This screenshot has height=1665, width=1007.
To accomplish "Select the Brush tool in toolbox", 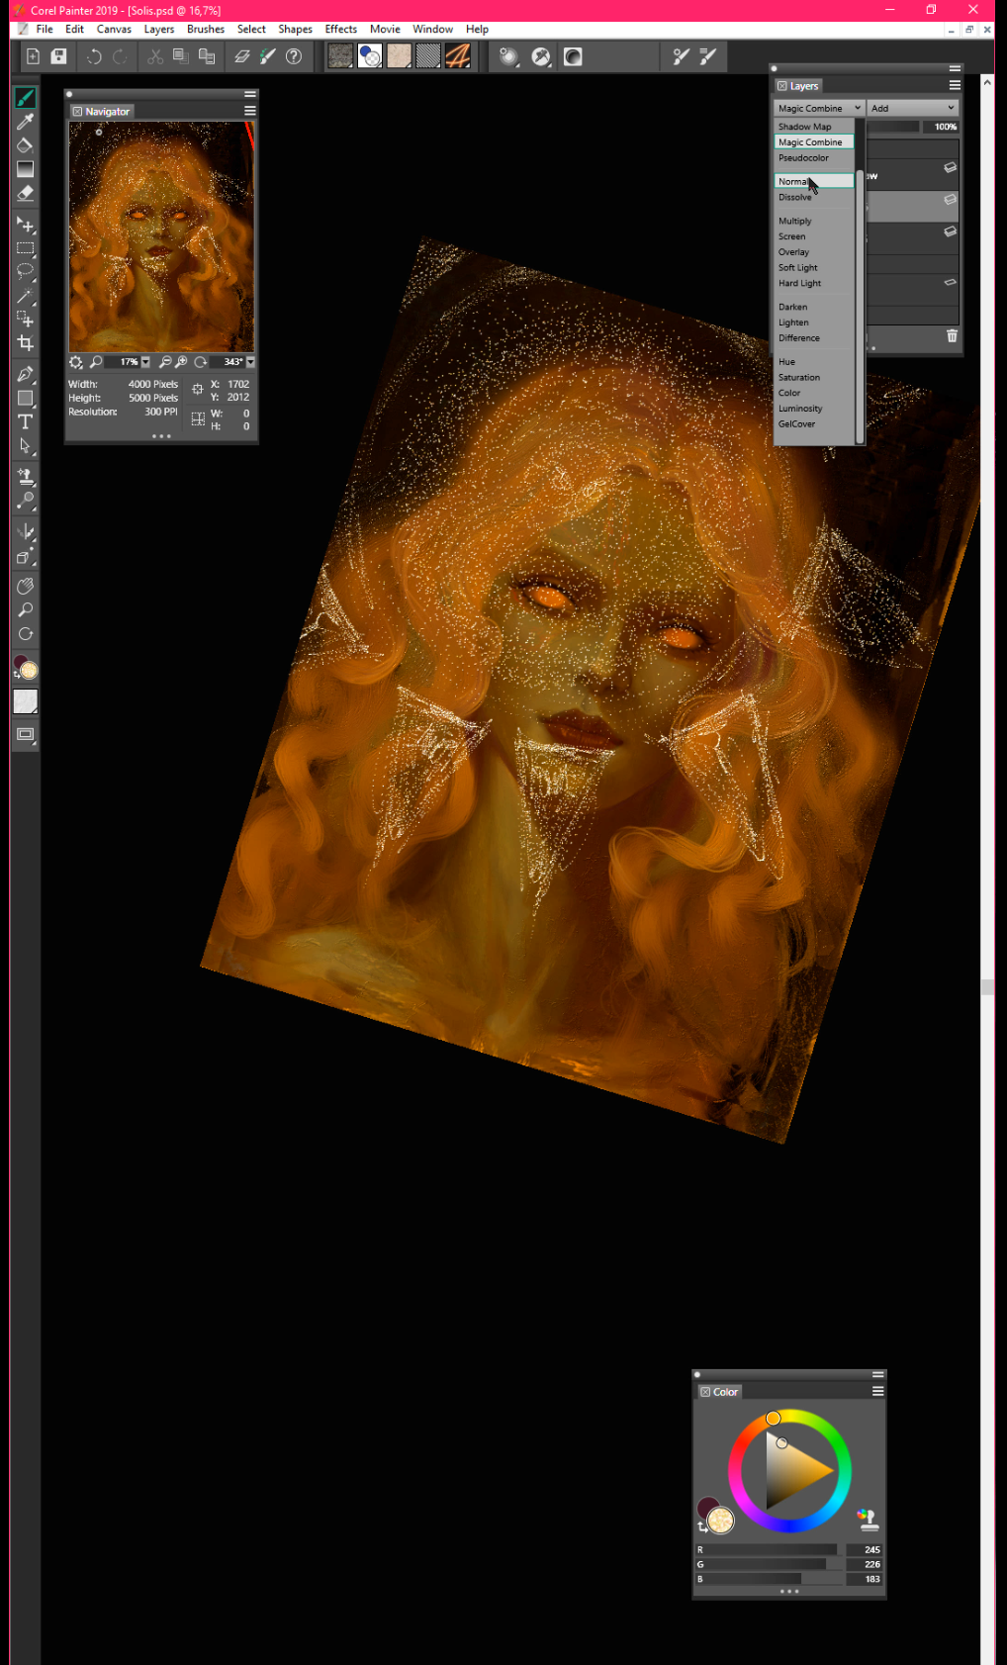I will click(x=26, y=98).
